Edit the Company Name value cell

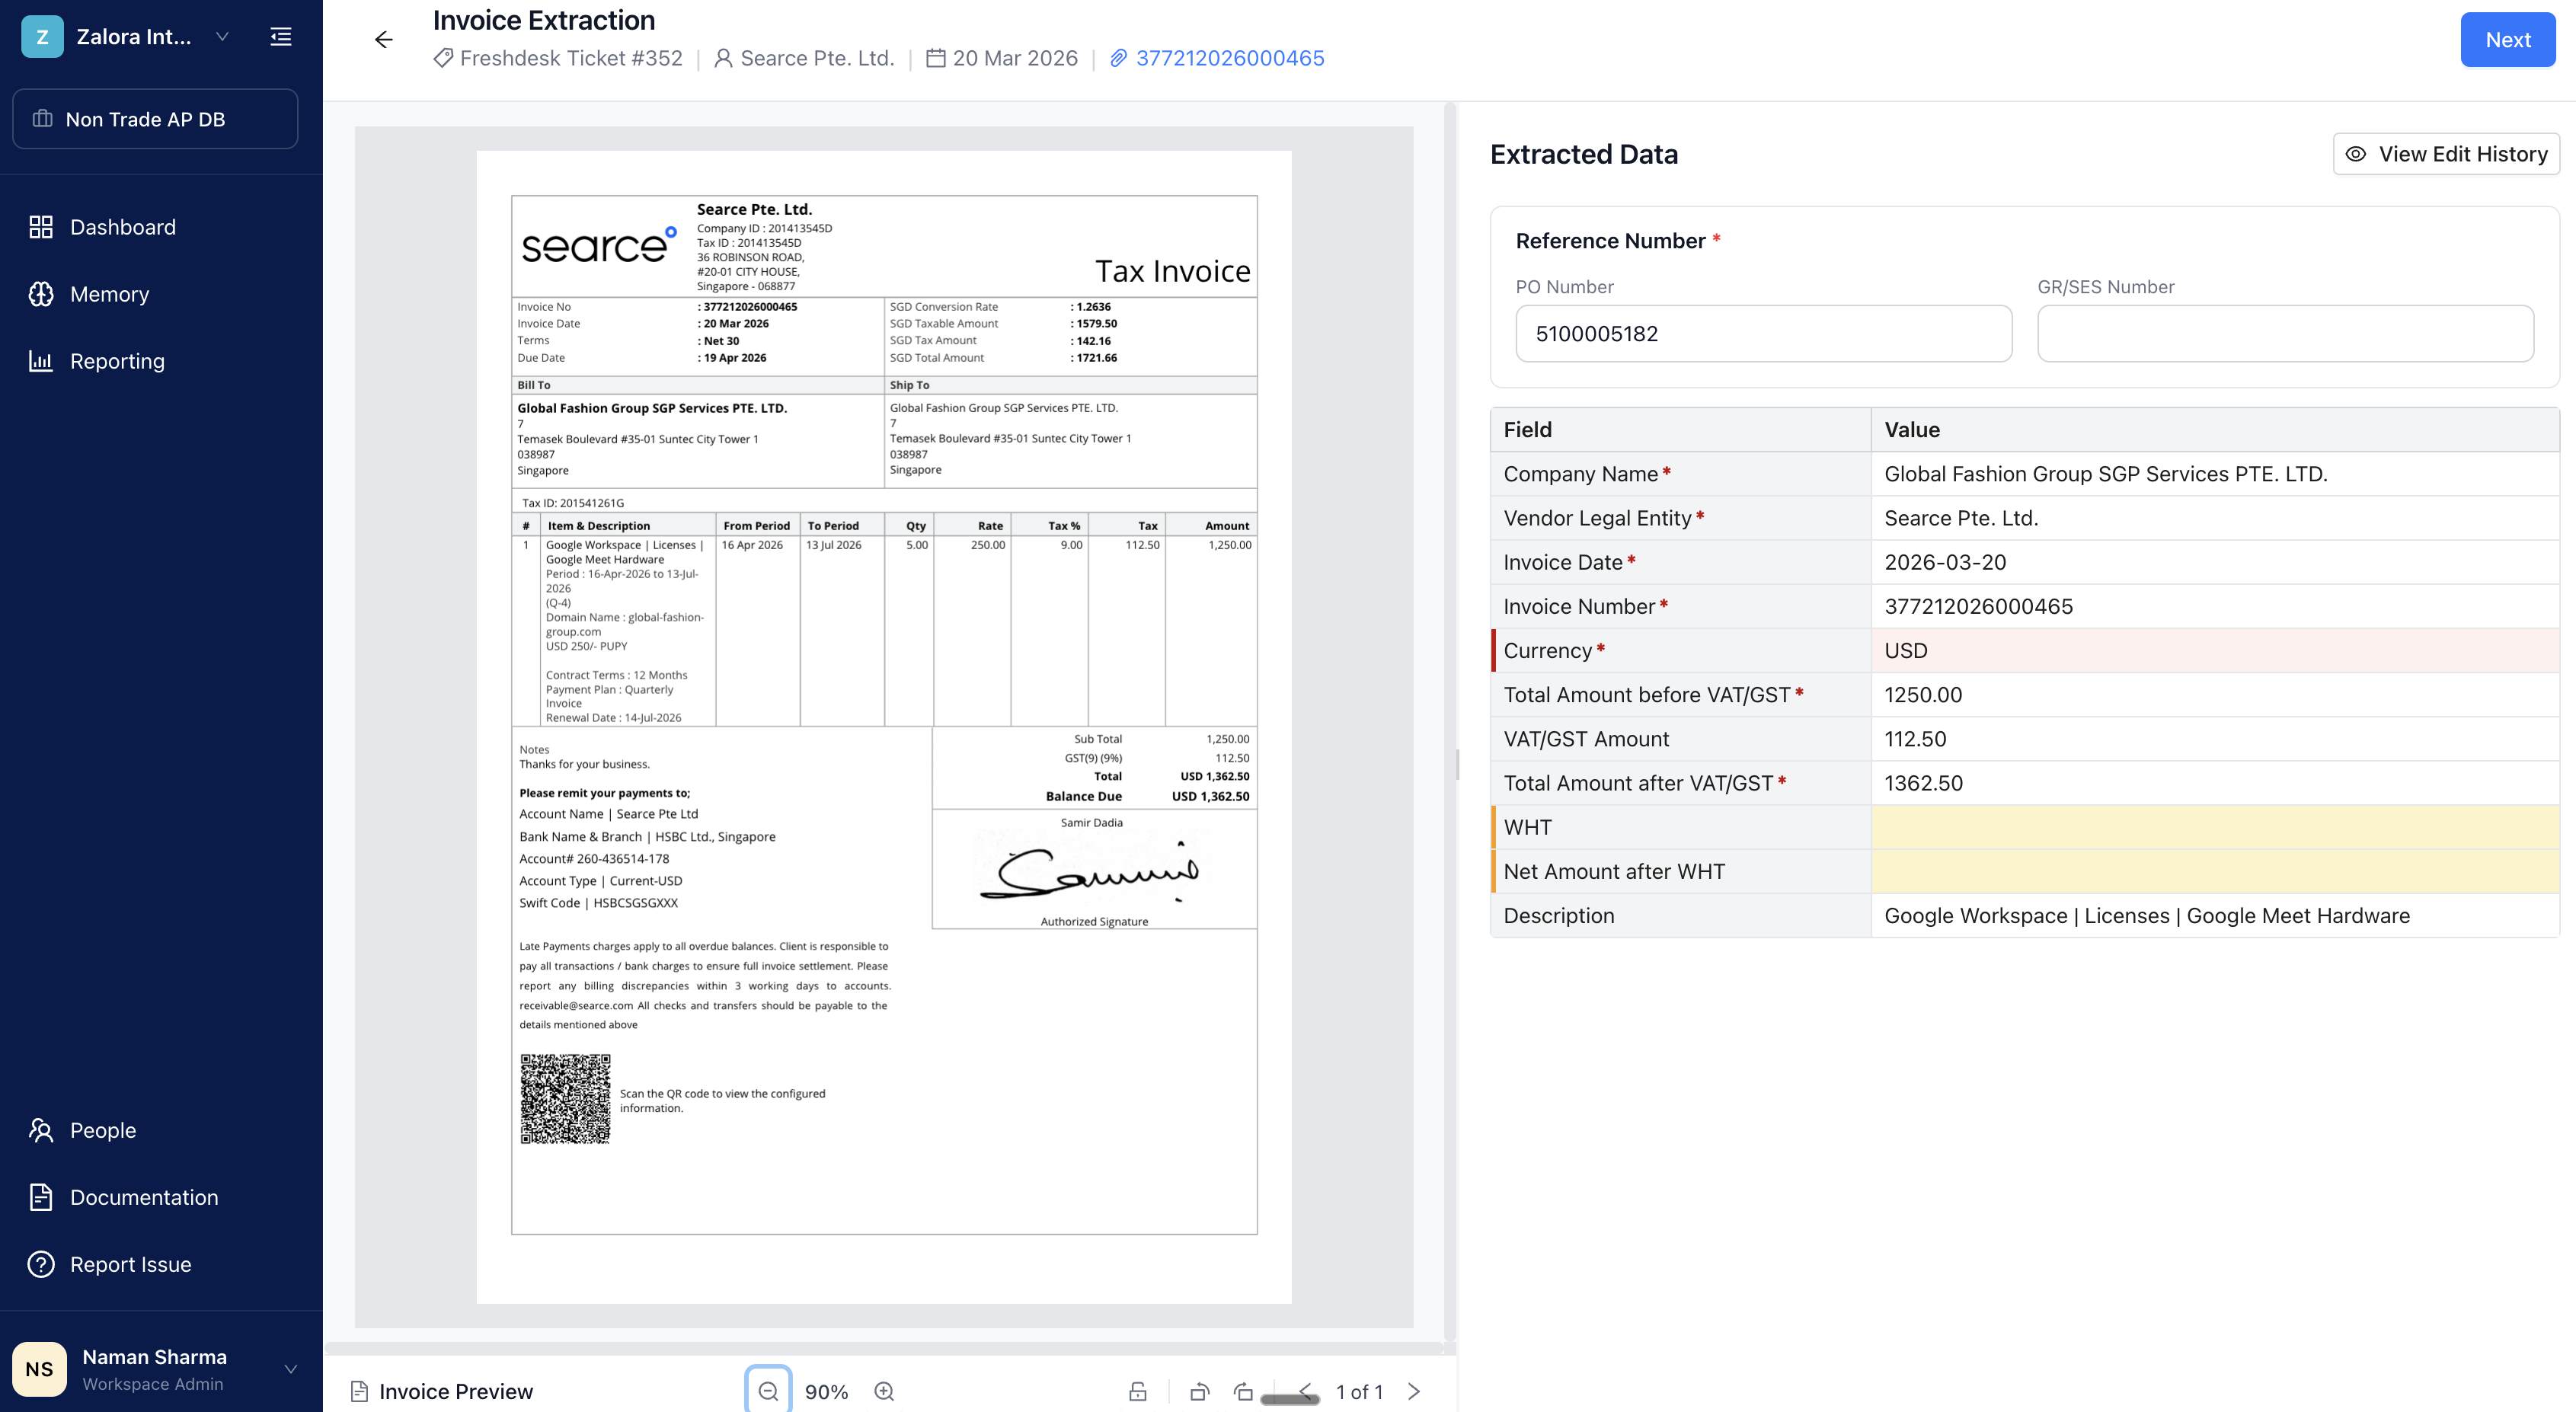click(x=2214, y=474)
